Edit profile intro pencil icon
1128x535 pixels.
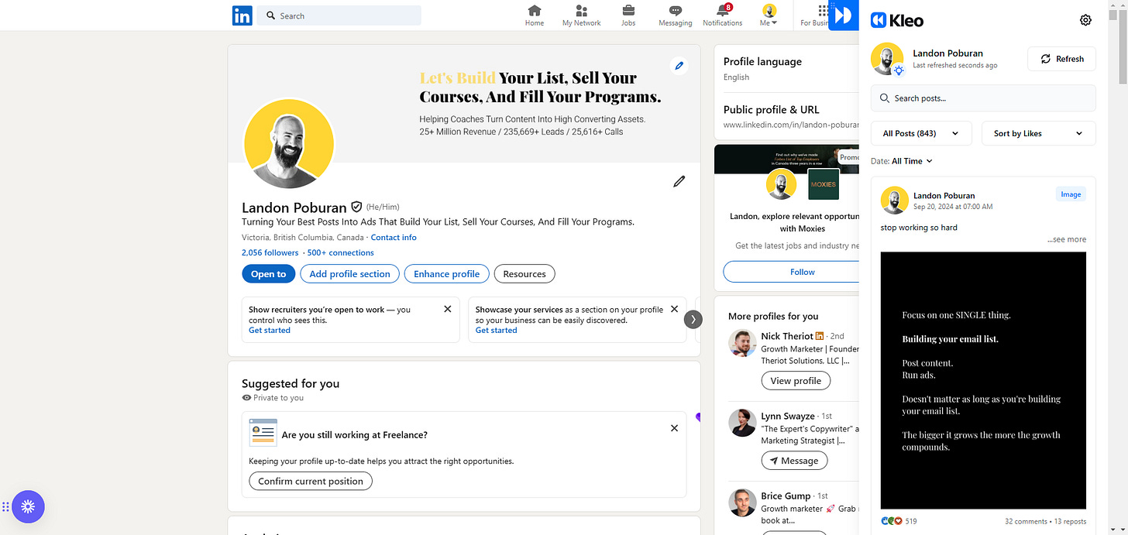(x=679, y=181)
